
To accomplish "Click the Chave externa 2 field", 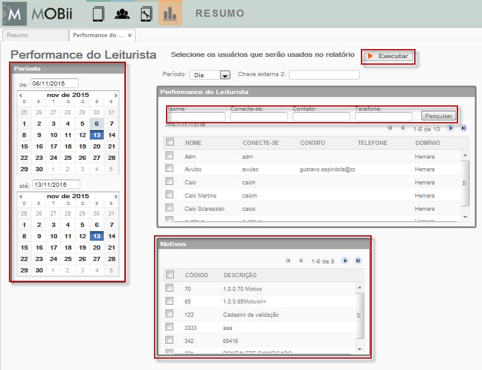I will [324, 75].
